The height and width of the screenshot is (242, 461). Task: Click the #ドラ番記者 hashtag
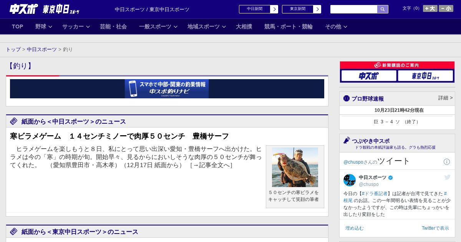pos(375,194)
